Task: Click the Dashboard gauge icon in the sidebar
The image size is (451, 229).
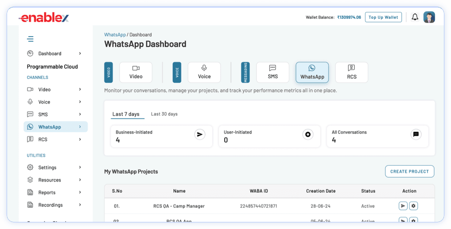Action: tap(30, 53)
